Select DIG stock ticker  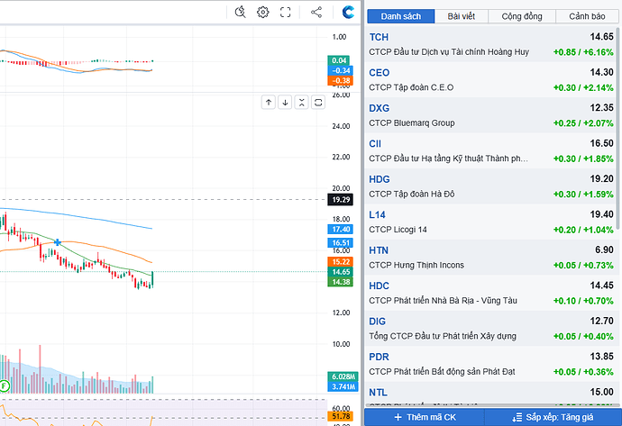[377, 322]
